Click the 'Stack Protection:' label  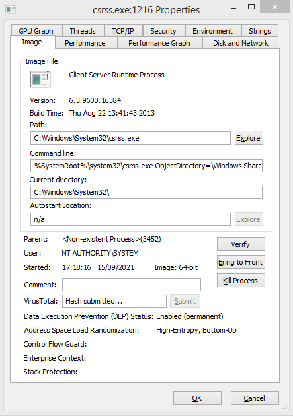pyautogui.click(x=50, y=372)
